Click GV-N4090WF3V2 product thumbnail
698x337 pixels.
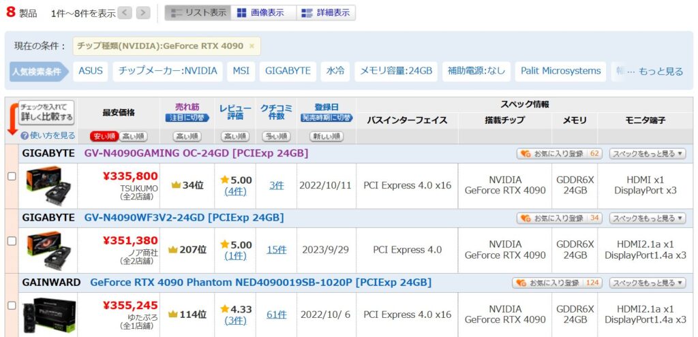tap(48, 250)
